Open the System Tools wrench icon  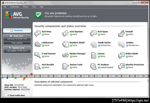click(x=65, y=66)
